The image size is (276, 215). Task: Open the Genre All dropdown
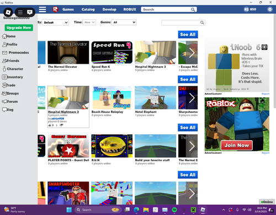(124, 23)
